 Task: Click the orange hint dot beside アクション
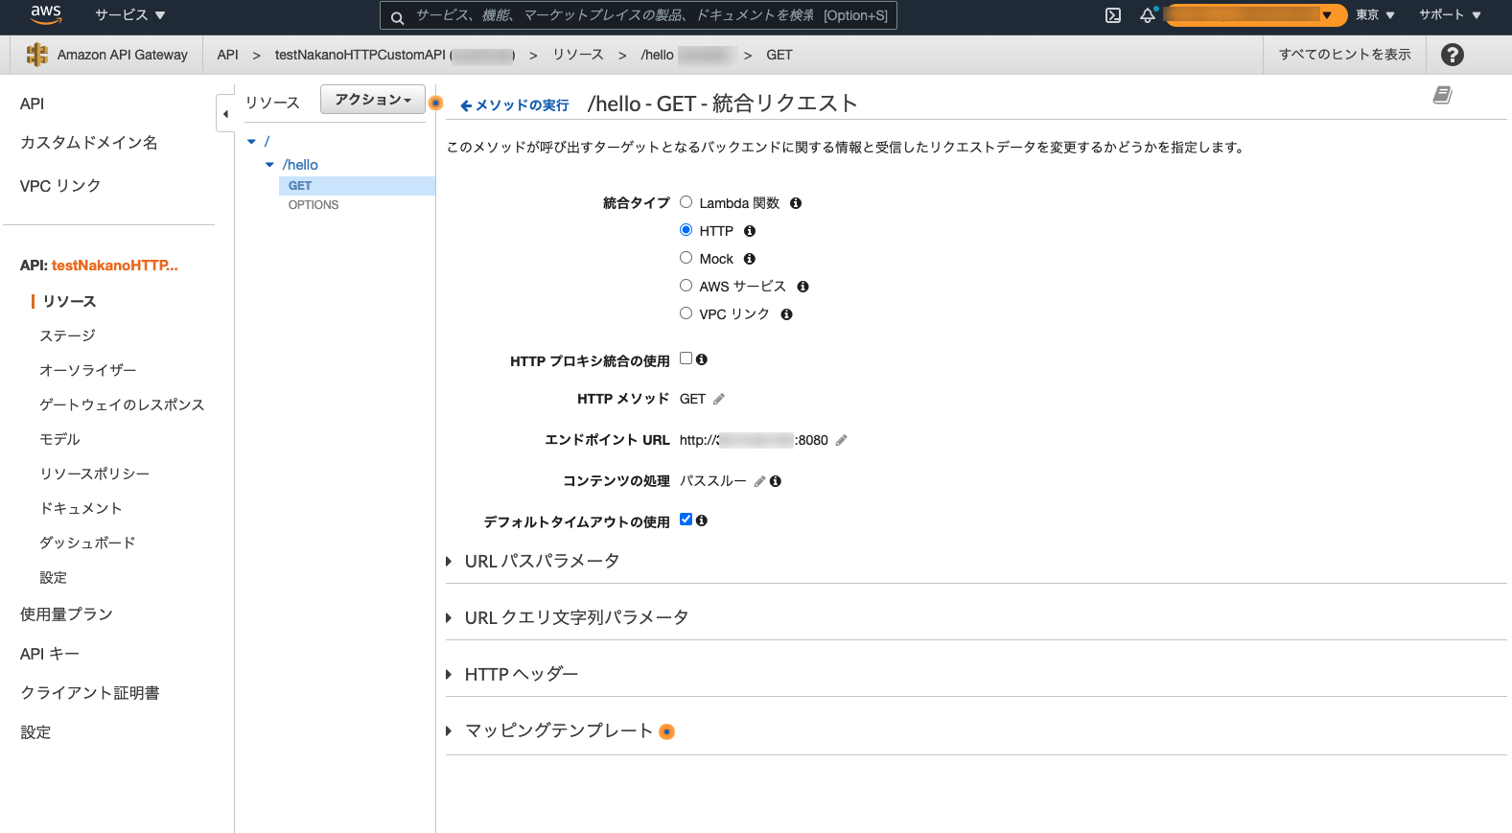(x=435, y=103)
